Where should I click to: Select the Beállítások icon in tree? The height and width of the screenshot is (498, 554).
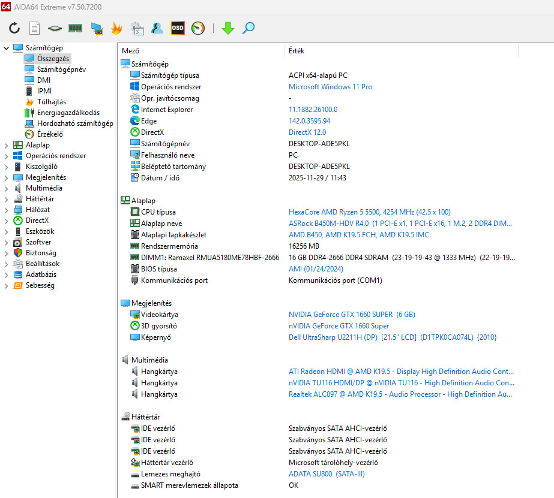[x=17, y=264]
